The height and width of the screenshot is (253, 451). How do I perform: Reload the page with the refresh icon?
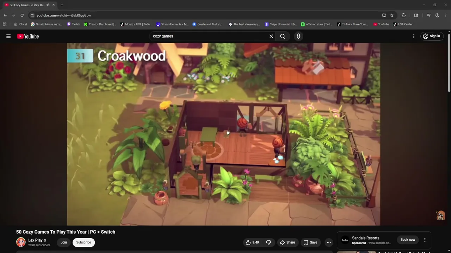click(22, 15)
